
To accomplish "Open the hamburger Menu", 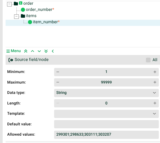I will 14,51.
